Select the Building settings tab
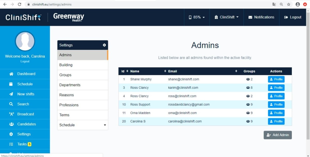310x157 pixels. [83, 65]
